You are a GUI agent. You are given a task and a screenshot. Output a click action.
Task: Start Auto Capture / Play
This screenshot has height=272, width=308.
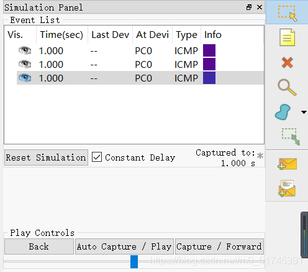pos(124,246)
